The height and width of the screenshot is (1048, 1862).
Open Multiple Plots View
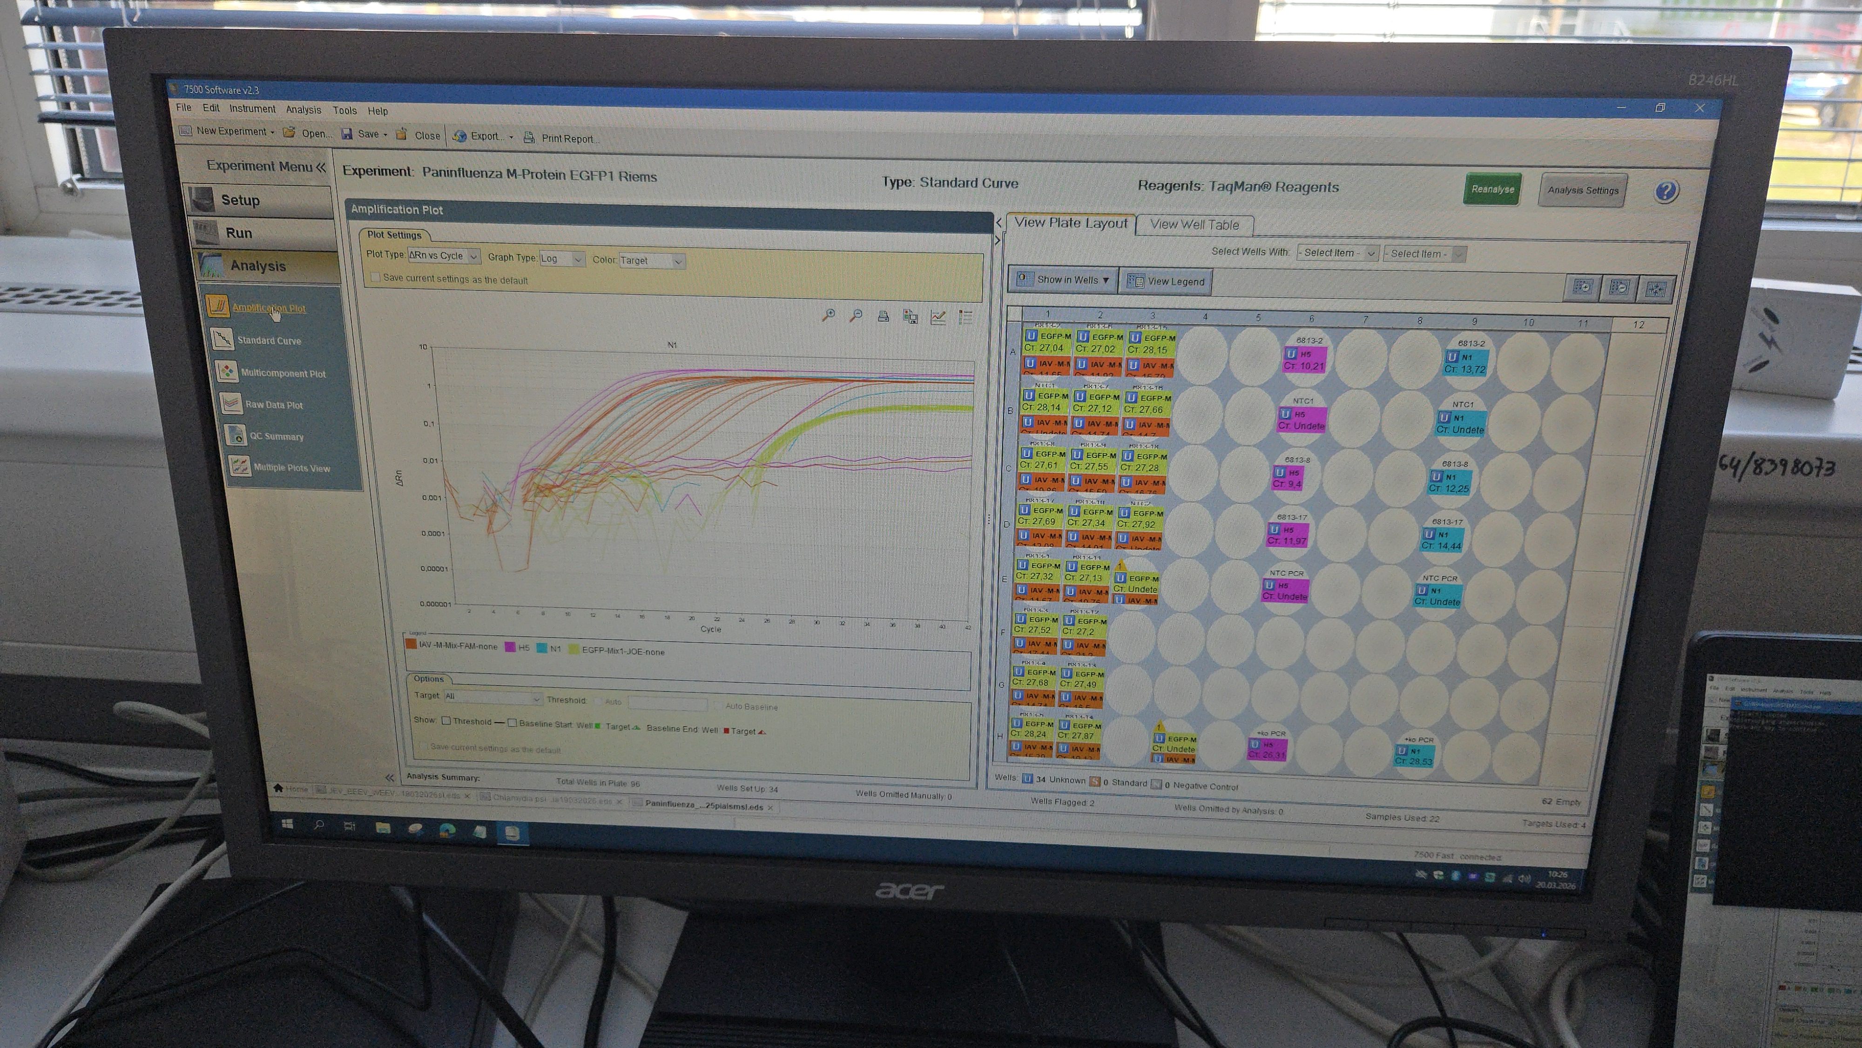[x=291, y=468]
